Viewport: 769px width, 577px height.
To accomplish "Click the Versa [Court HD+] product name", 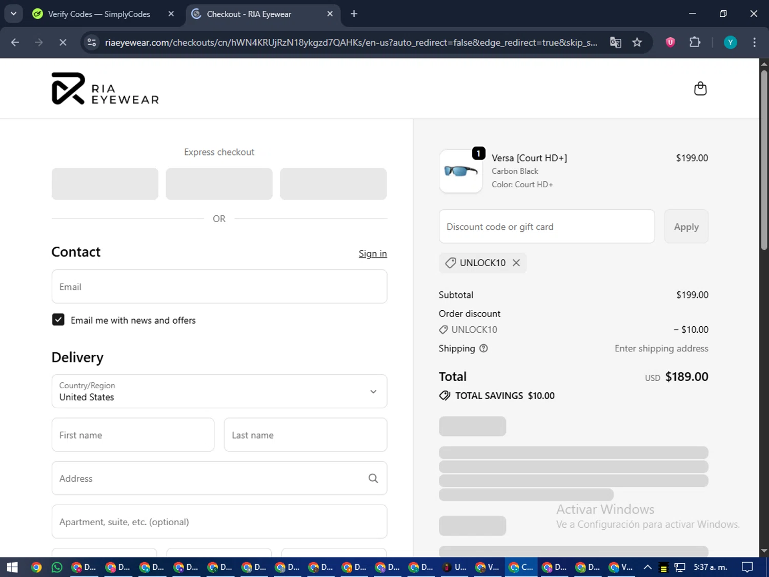I will coord(530,158).
